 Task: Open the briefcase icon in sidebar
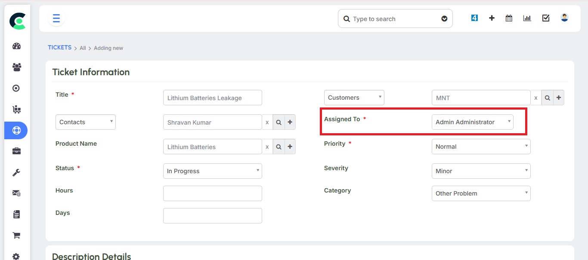click(x=16, y=151)
